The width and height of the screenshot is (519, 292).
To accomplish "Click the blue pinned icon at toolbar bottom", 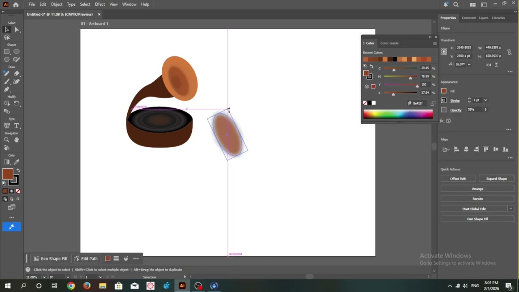I will coord(12,227).
